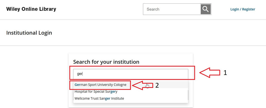Viewport: 266px width, 108px height.
Task: Click the magnifying glass search icon
Action: (206, 9)
